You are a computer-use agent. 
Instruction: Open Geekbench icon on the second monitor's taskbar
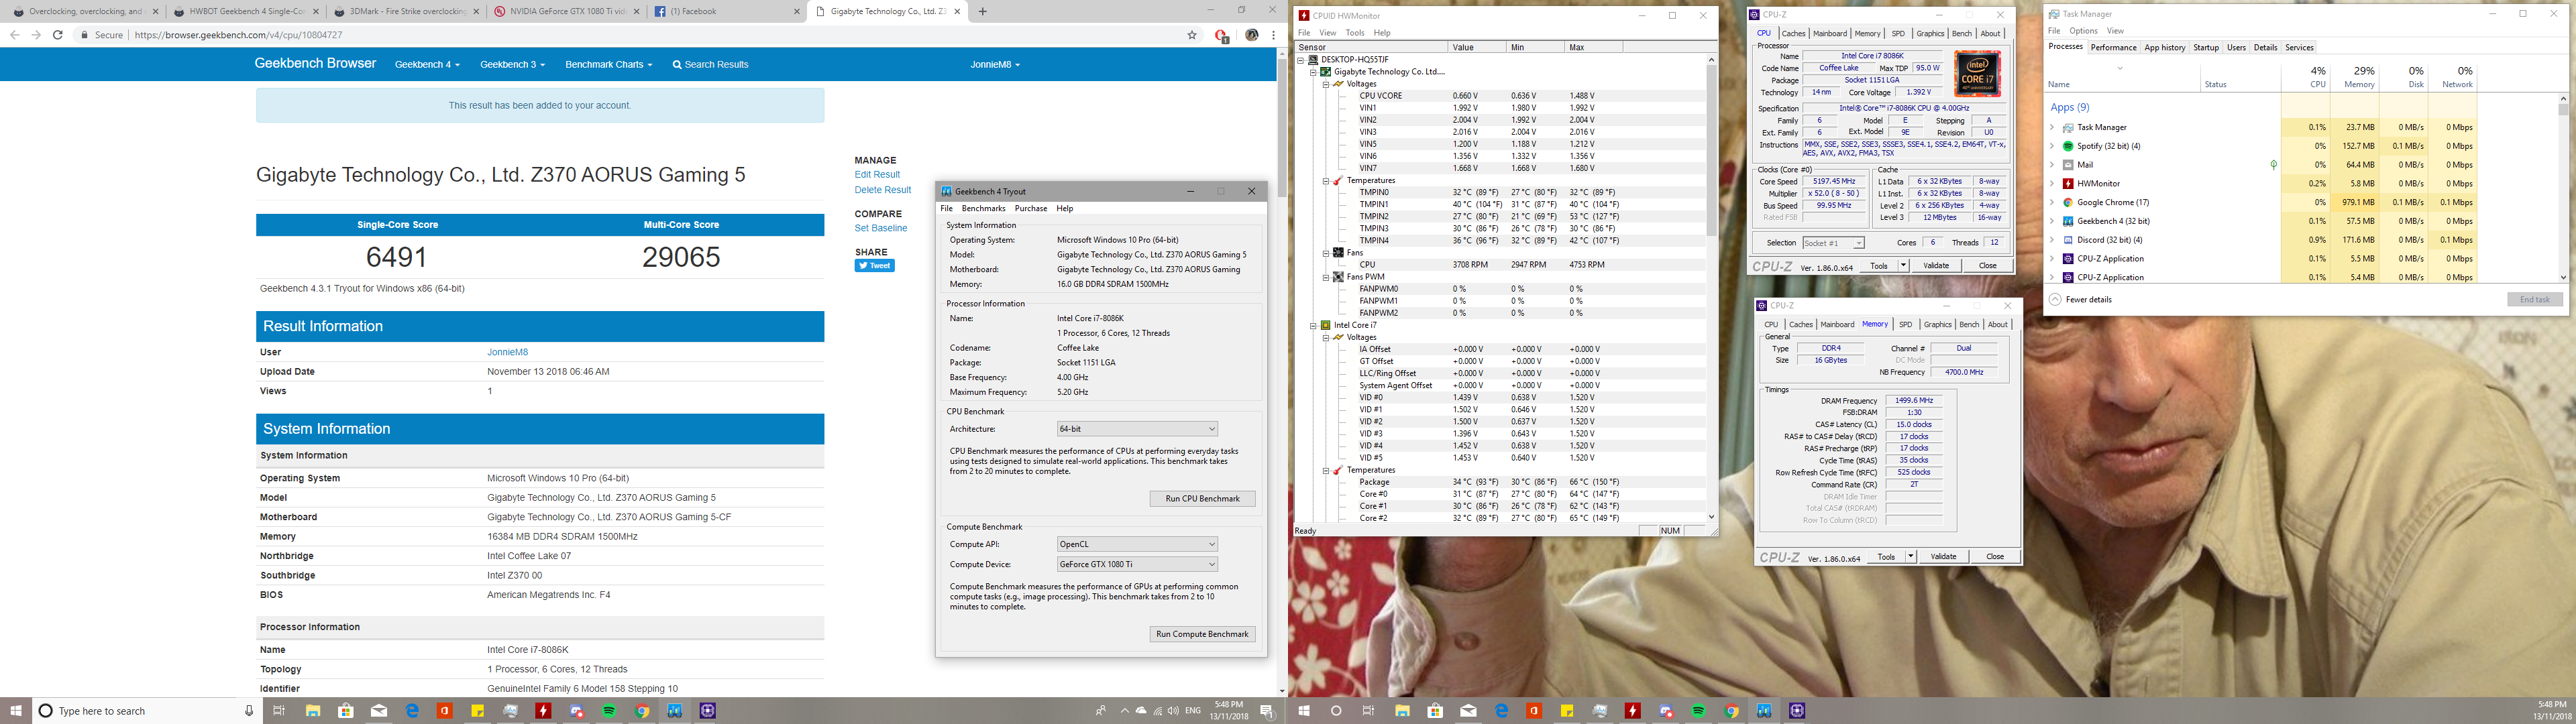point(1764,711)
